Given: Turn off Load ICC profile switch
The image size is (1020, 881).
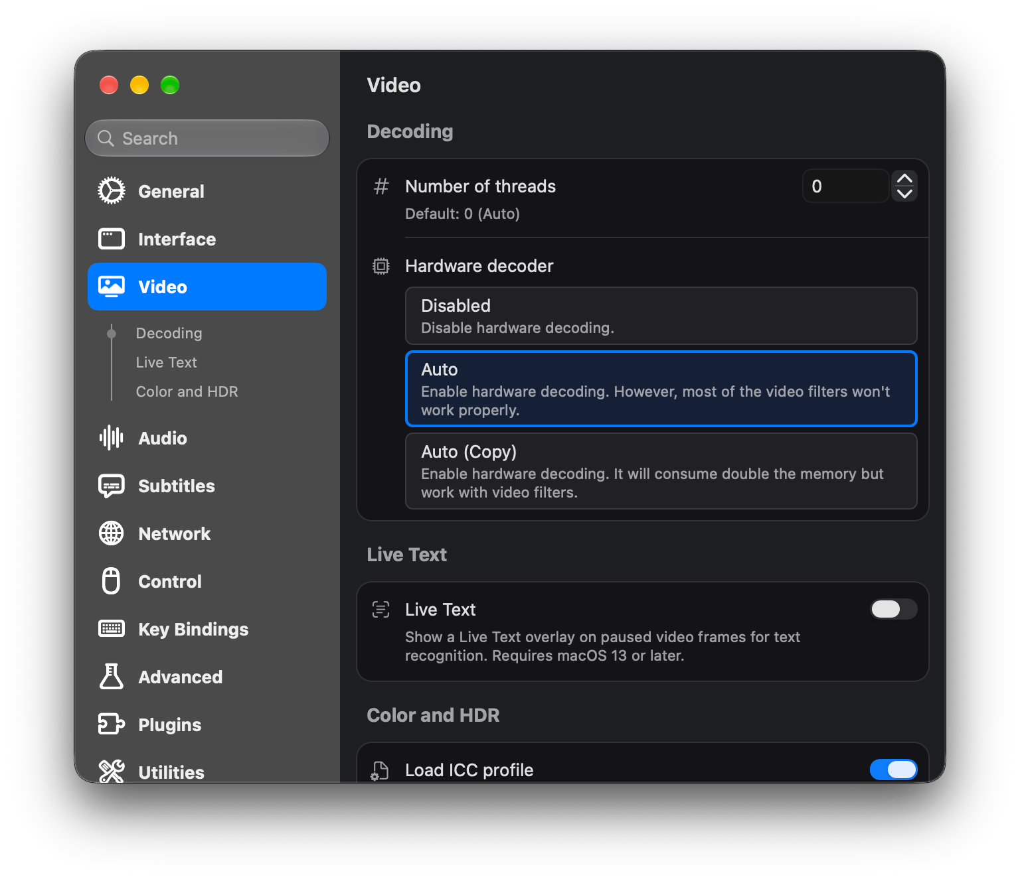Looking at the screenshot, I should pos(894,770).
